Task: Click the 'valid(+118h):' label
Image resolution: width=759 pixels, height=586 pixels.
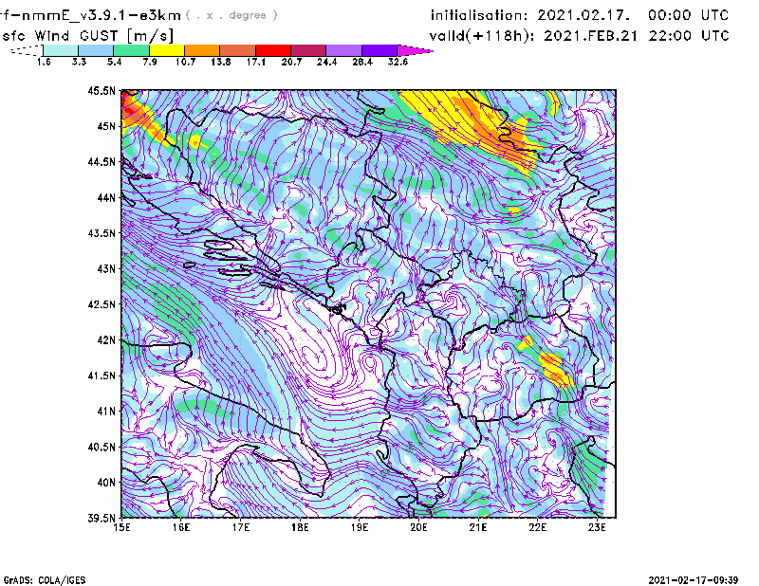Action: tap(483, 36)
